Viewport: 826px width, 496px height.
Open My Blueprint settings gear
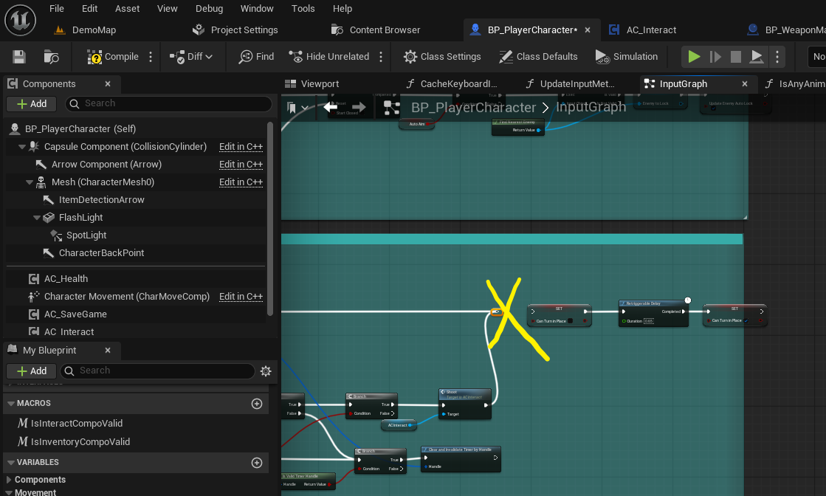(266, 371)
